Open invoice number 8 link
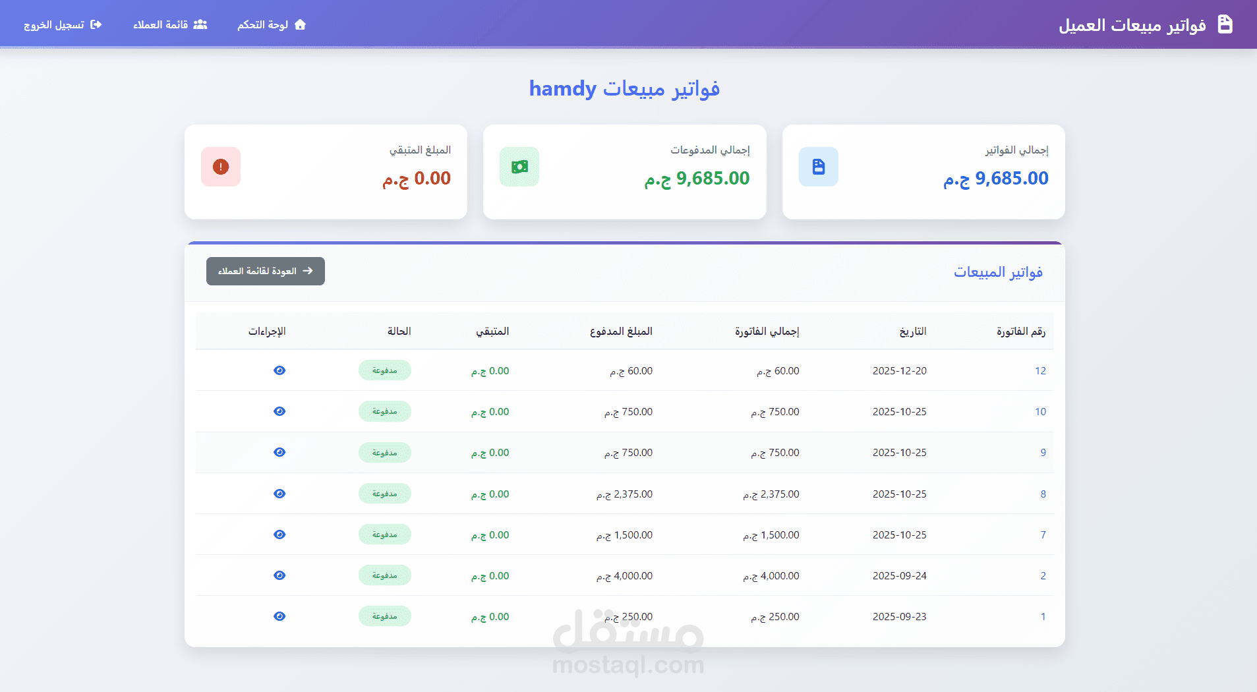This screenshot has height=692, width=1257. click(x=1043, y=494)
